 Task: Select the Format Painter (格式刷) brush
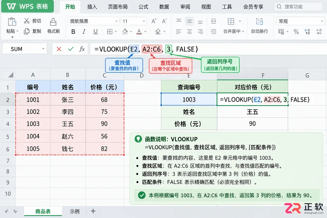point(53,22)
